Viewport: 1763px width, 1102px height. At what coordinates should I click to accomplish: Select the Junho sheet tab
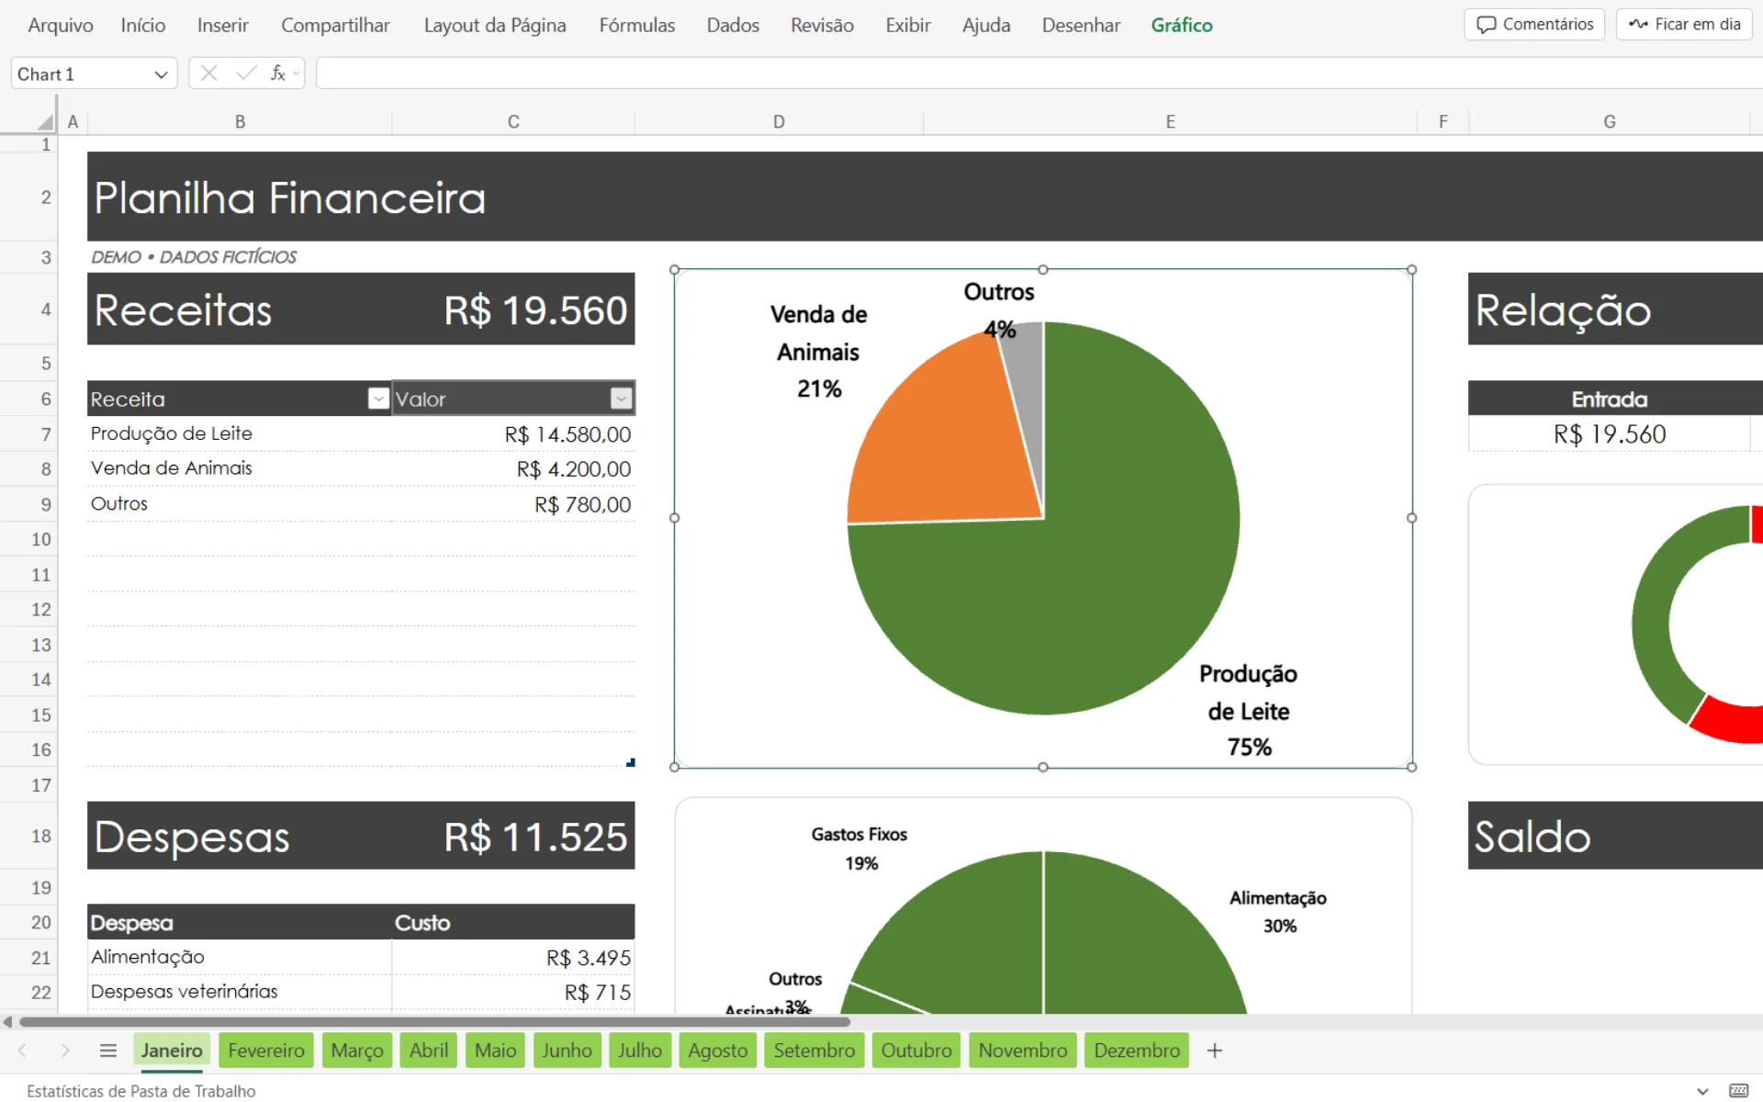pyautogui.click(x=567, y=1051)
